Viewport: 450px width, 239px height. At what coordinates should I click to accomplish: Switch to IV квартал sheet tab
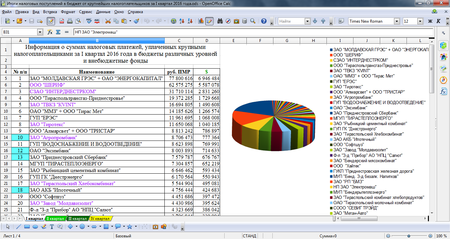100,219
